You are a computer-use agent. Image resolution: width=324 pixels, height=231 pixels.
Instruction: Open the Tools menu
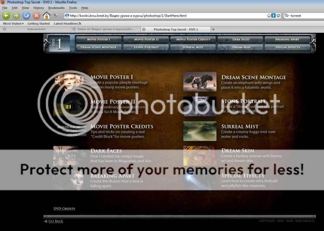click(73, 8)
